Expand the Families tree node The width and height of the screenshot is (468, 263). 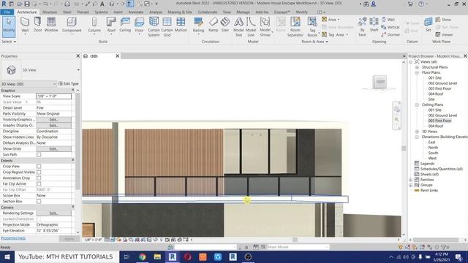point(411,180)
